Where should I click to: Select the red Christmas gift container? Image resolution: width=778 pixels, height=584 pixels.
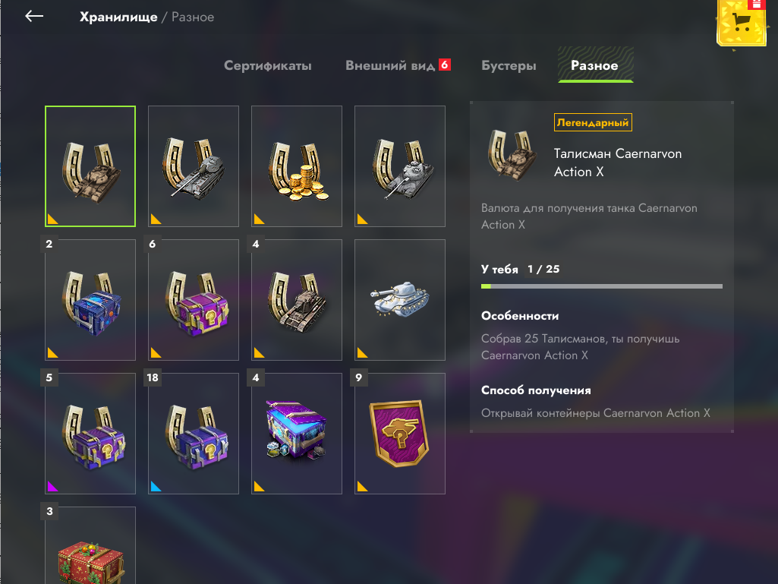[x=90, y=545]
